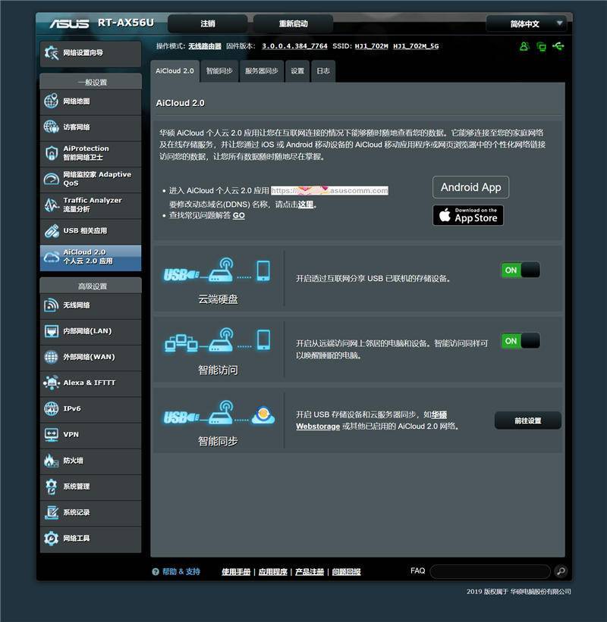Image resolution: width=607 pixels, height=622 pixels.
Task: Click the HJ1_702M SSID link
Action: (x=372, y=46)
